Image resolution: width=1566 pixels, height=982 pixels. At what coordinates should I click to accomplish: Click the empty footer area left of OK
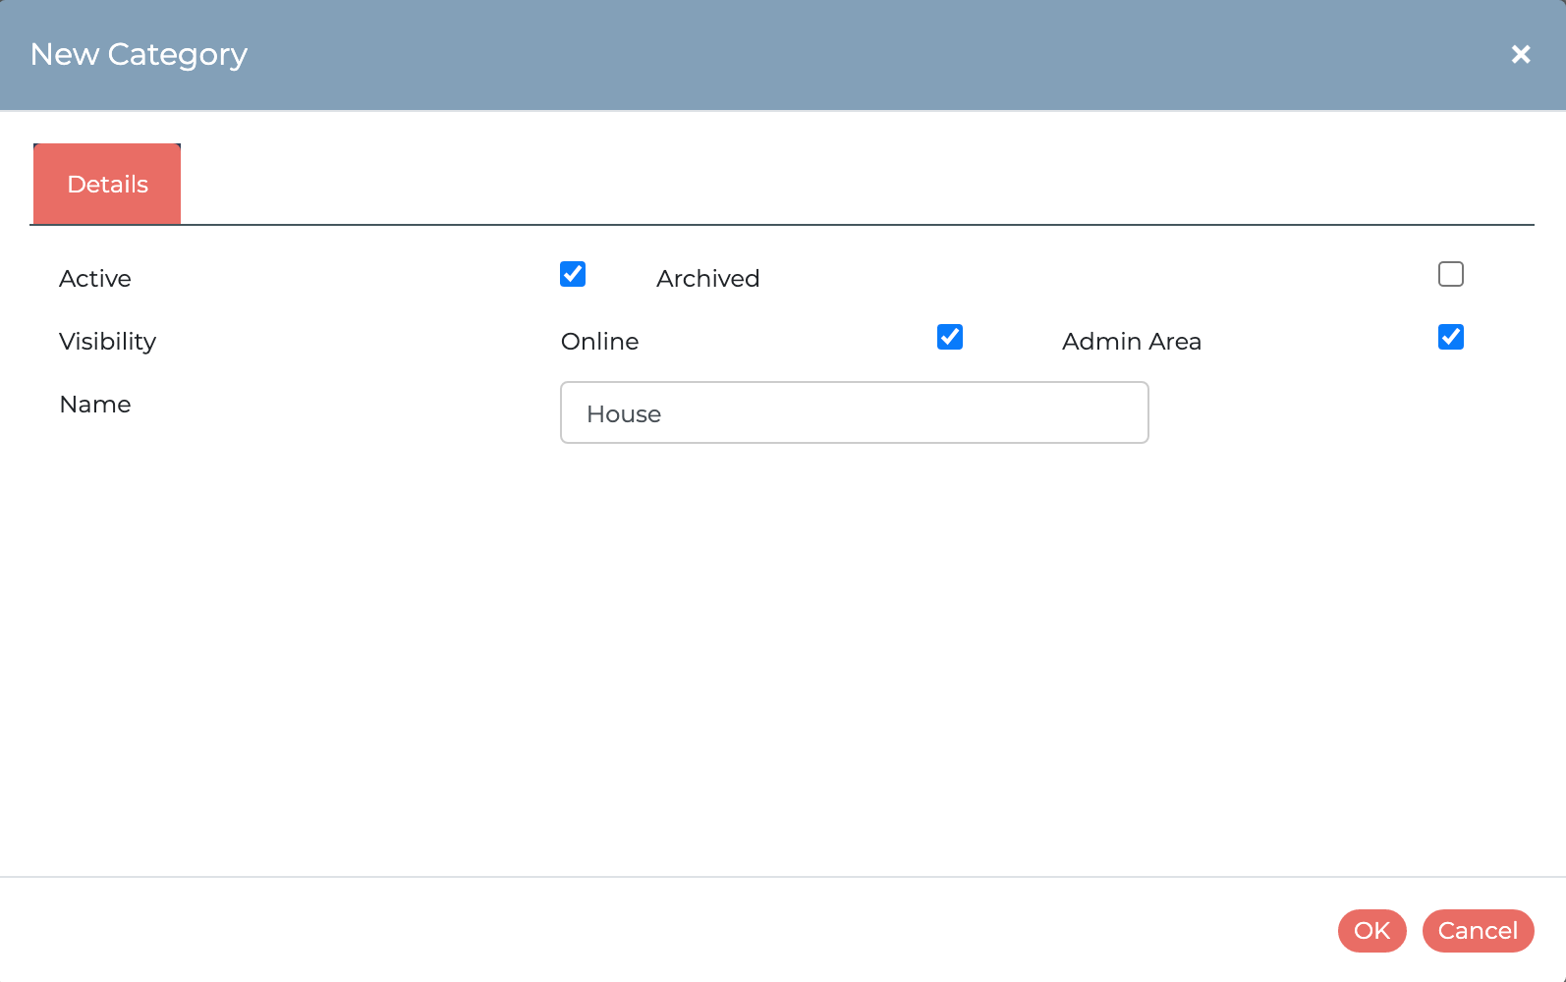point(688,930)
